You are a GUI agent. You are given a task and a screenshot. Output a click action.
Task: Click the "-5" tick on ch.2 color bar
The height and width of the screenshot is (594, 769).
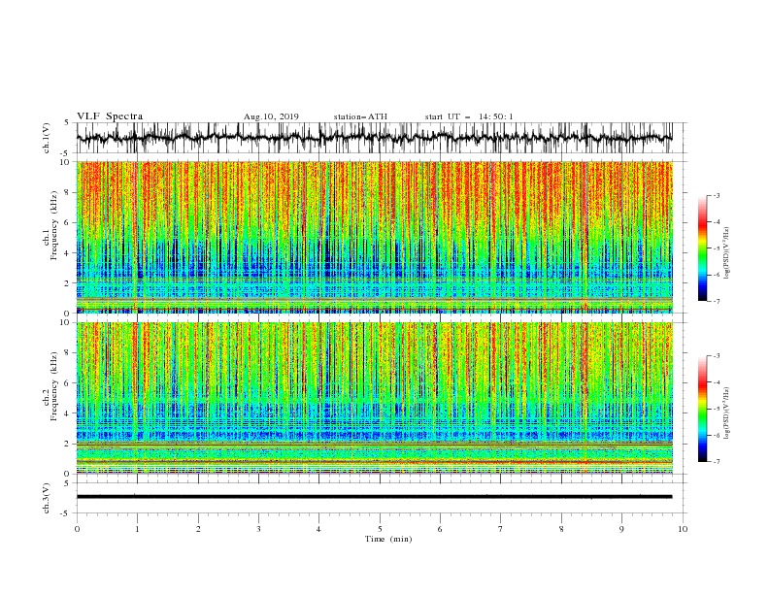(716, 409)
